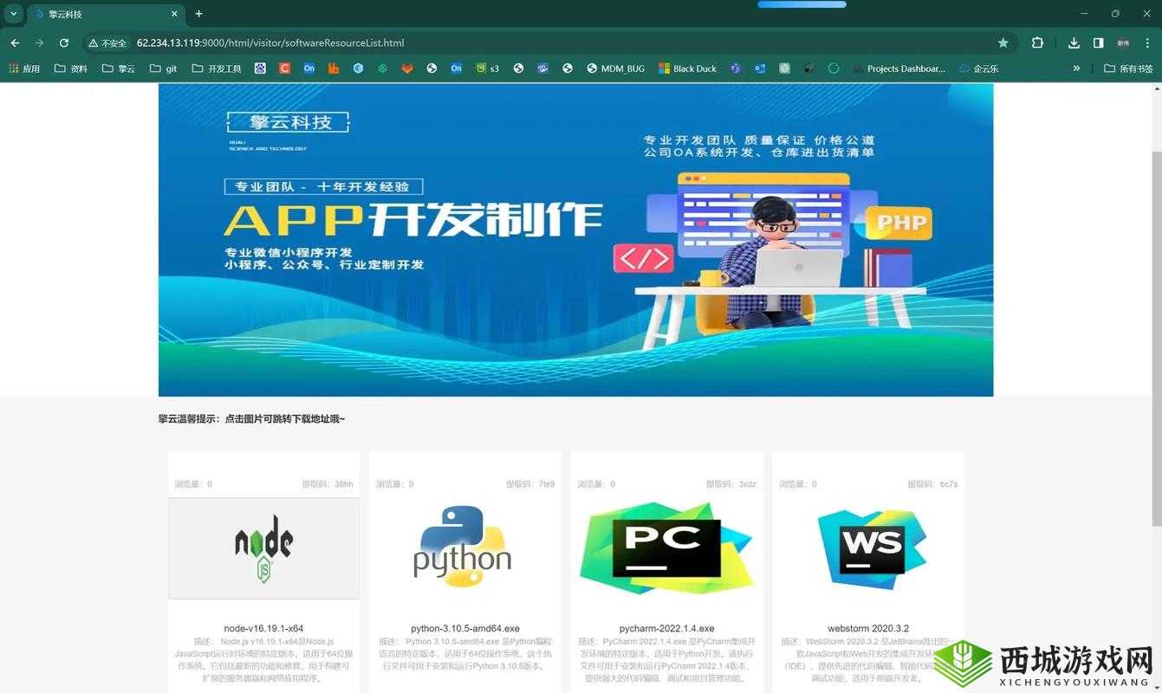The width and height of the screenshot is (1162, 693).
Task: Click the reload page icon
Action: [x=63, y=42]
